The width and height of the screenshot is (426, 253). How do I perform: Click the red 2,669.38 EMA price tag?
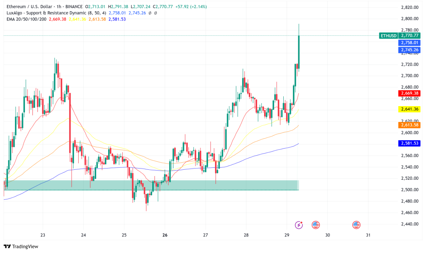click(x=409, y=93)
